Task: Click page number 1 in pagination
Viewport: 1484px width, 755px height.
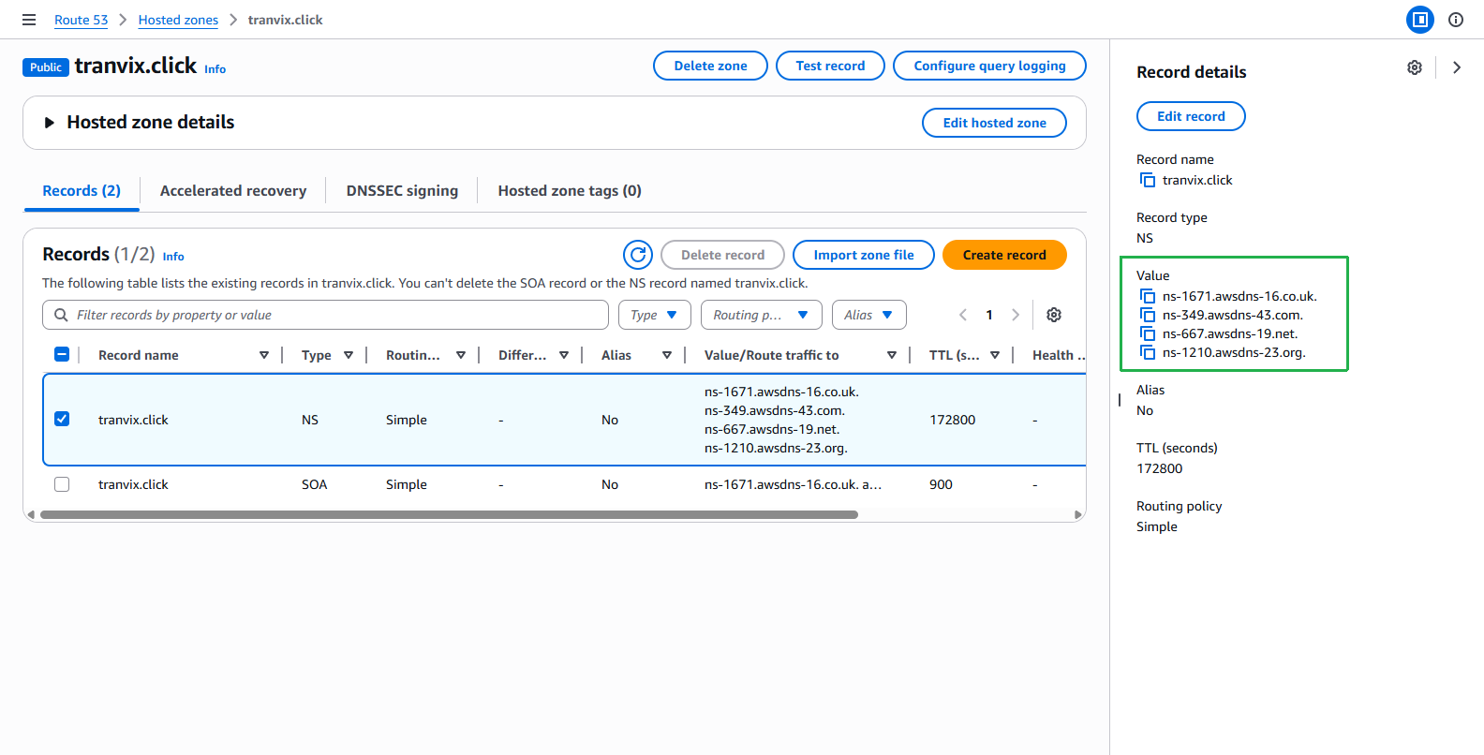Action: click(989, 315)
